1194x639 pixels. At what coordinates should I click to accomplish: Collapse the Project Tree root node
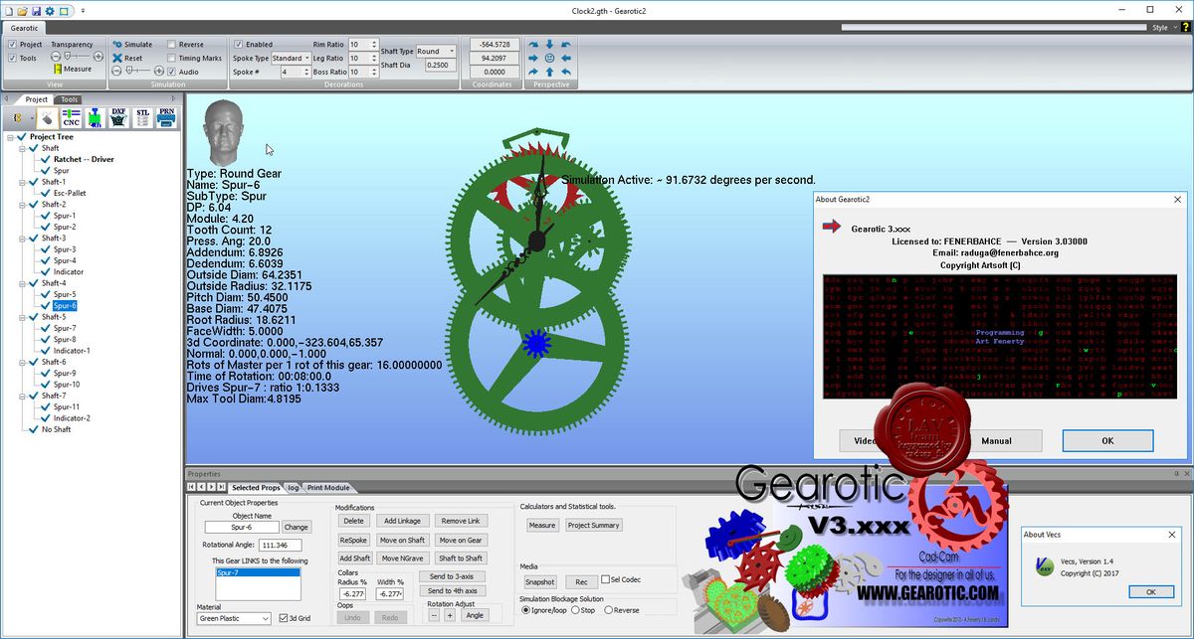[x=9, y=137]
